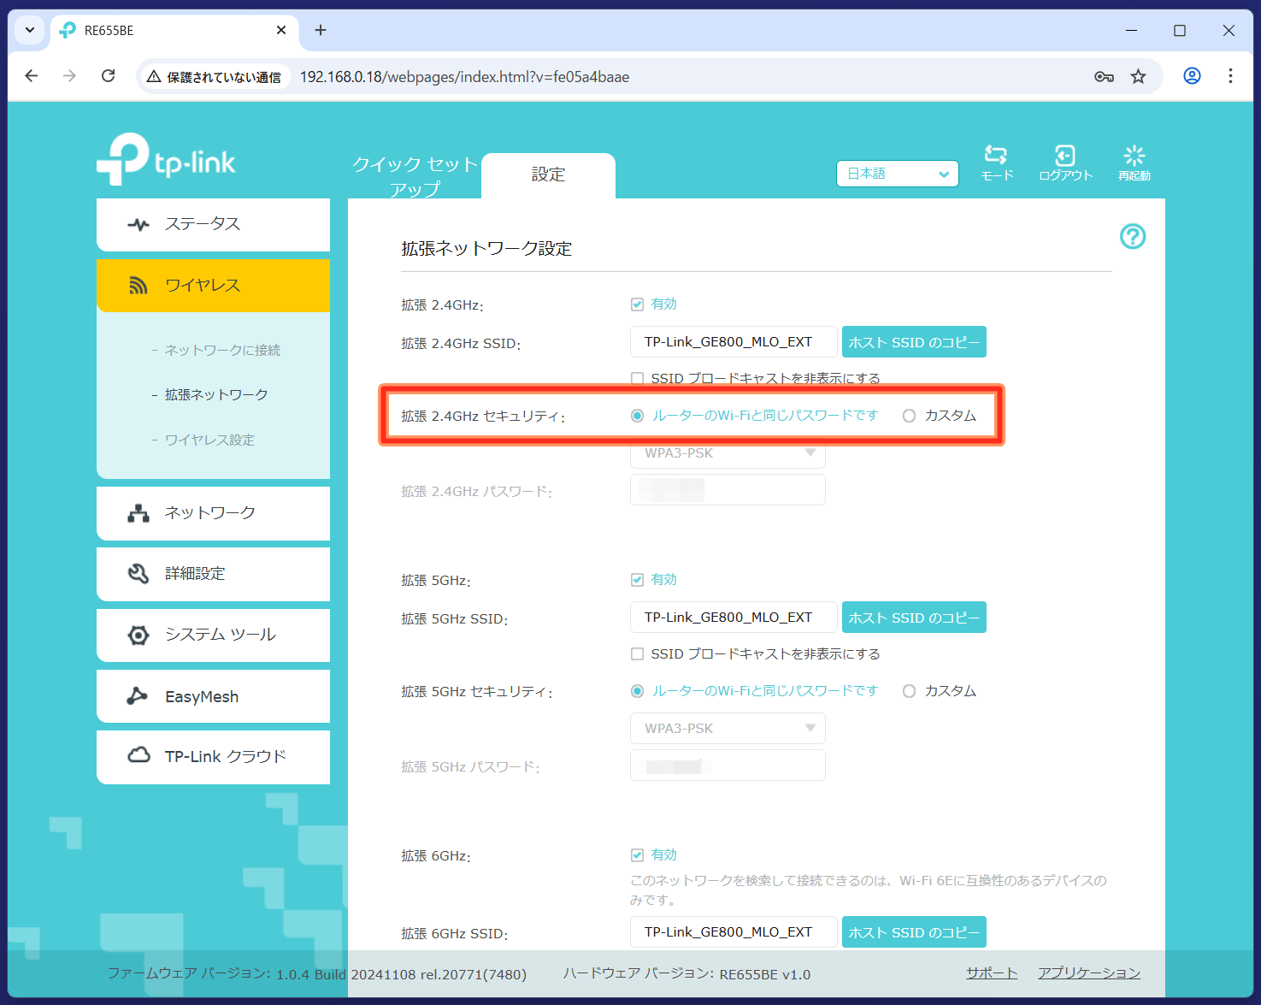Switch to the 設定 tab
Viewport: 1261px width, 1005px height.
coord(548,175)
